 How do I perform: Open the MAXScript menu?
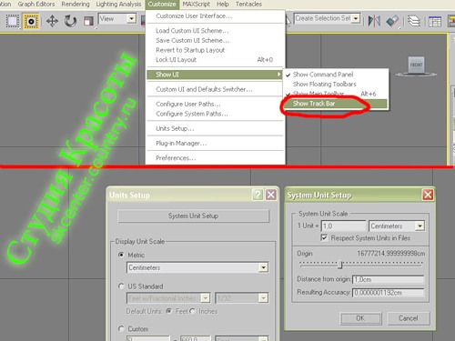(196, 5)
